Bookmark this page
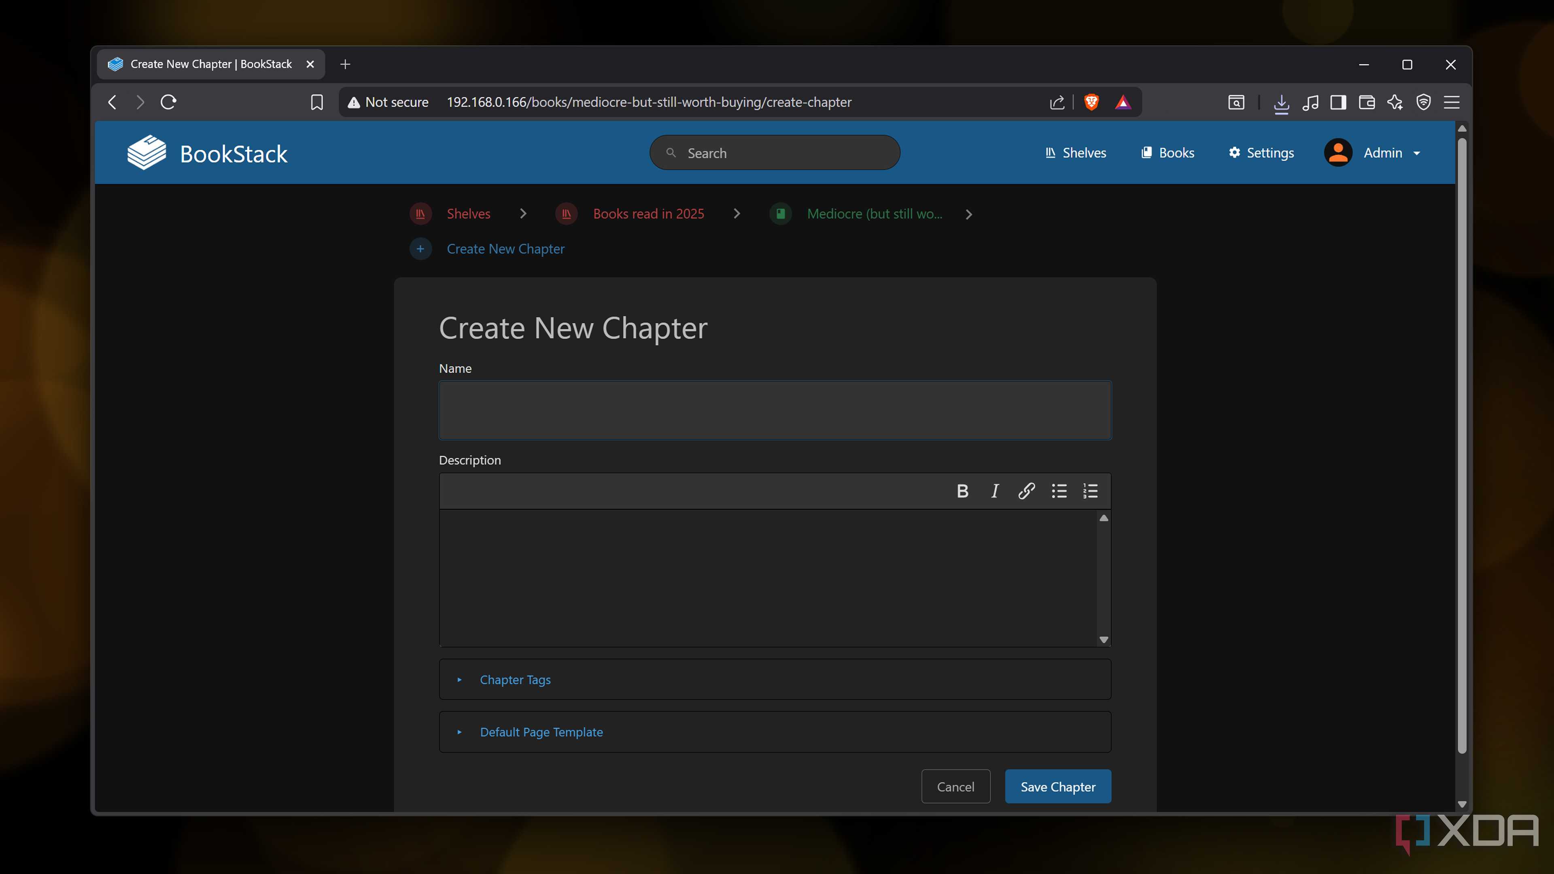Image resolution: width=1554 pixels, height=874 pixels. pyautogui.click(x=317, y=102)
